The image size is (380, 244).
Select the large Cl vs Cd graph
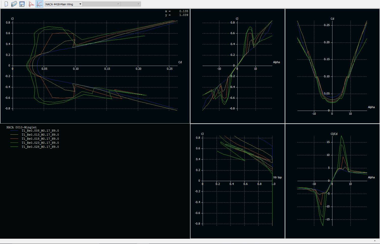pyautogui.click(x=95, y=66)
